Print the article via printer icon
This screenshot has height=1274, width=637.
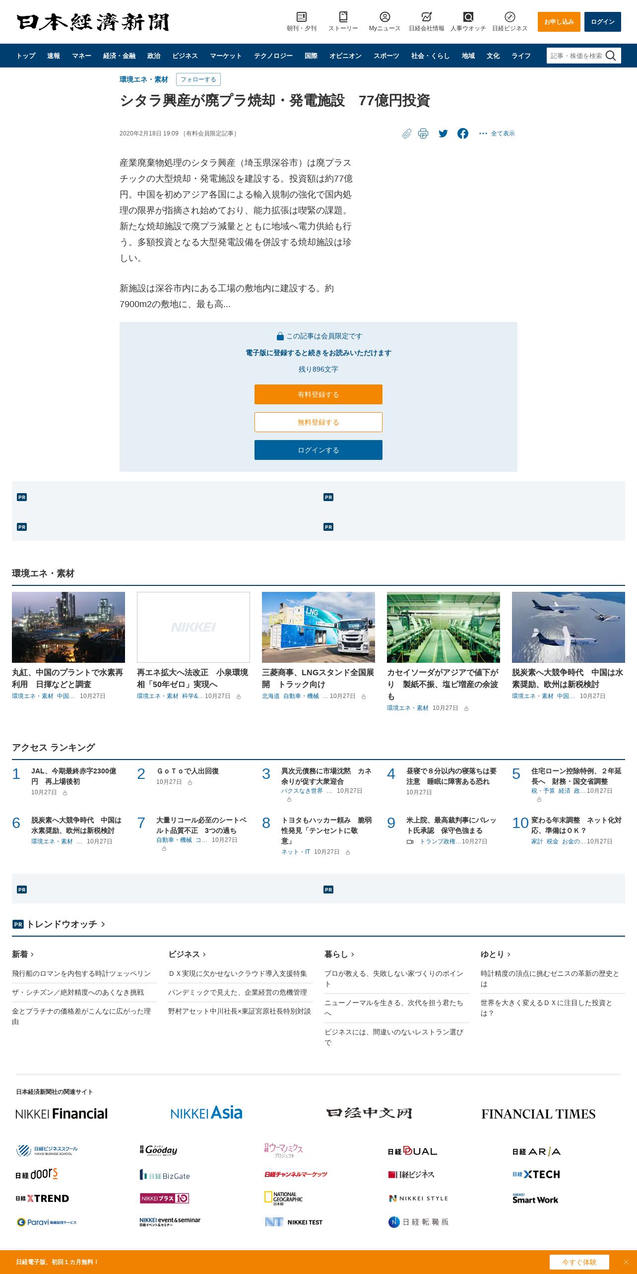pyautogui.click(x=423, y=133)
